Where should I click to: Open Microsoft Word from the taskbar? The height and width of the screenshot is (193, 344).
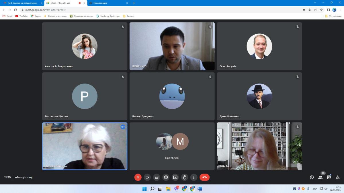(x=200, y=189)
